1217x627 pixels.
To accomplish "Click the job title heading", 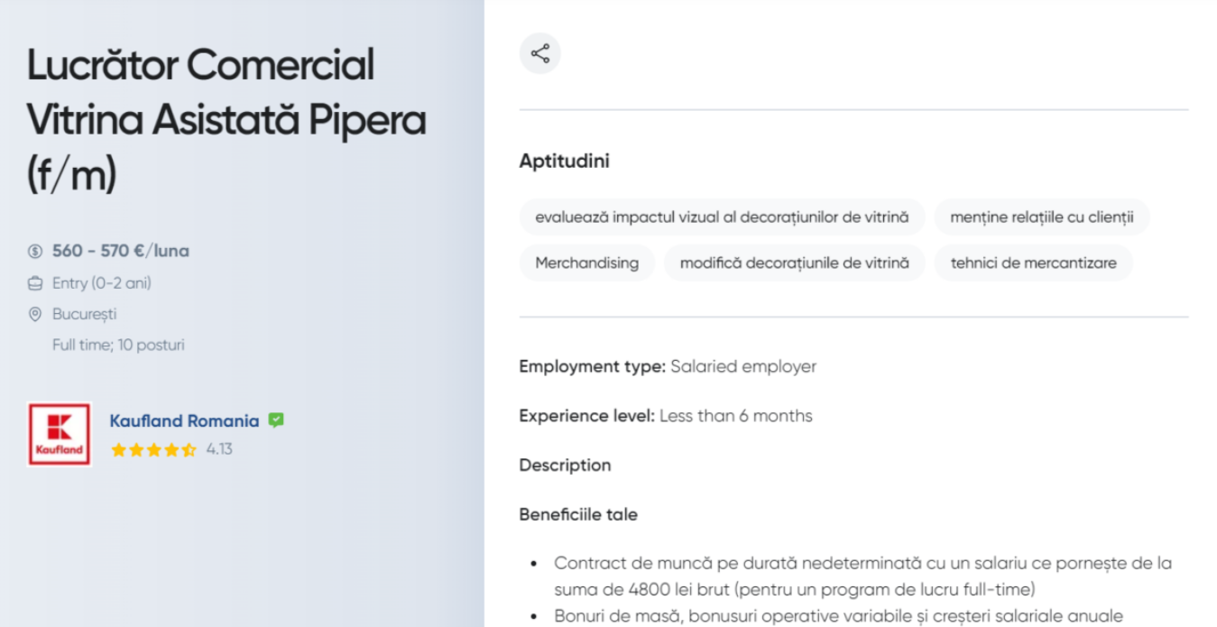I will pos(226,120).
